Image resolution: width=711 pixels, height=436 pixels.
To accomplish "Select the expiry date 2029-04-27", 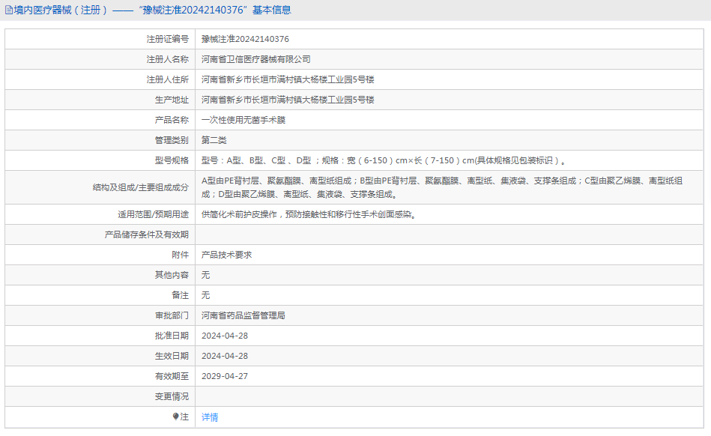I will (x=225, y=376).
